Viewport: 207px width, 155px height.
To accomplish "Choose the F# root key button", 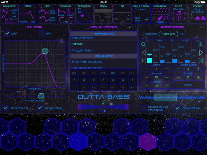I will tap(103, 73).
